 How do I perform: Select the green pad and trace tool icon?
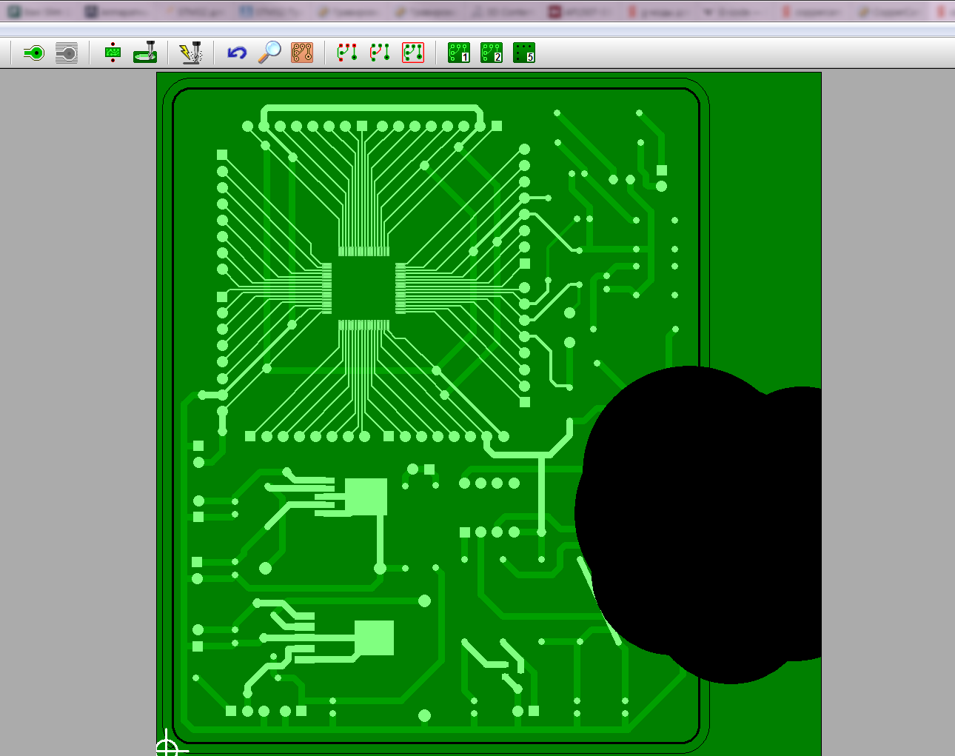34,53
